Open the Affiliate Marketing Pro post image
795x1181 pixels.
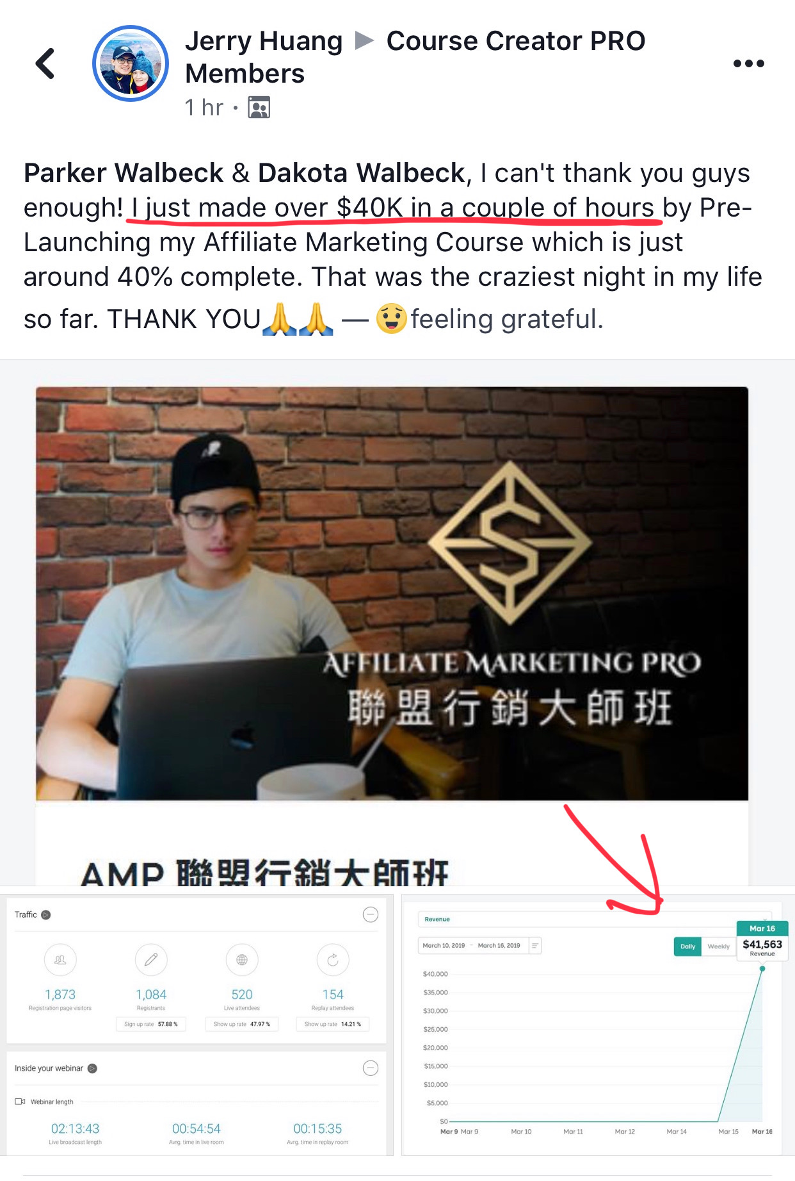point(392,593)
